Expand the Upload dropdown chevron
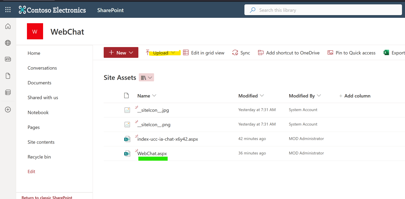The image size is (405, 199). (x=173, y=53)
